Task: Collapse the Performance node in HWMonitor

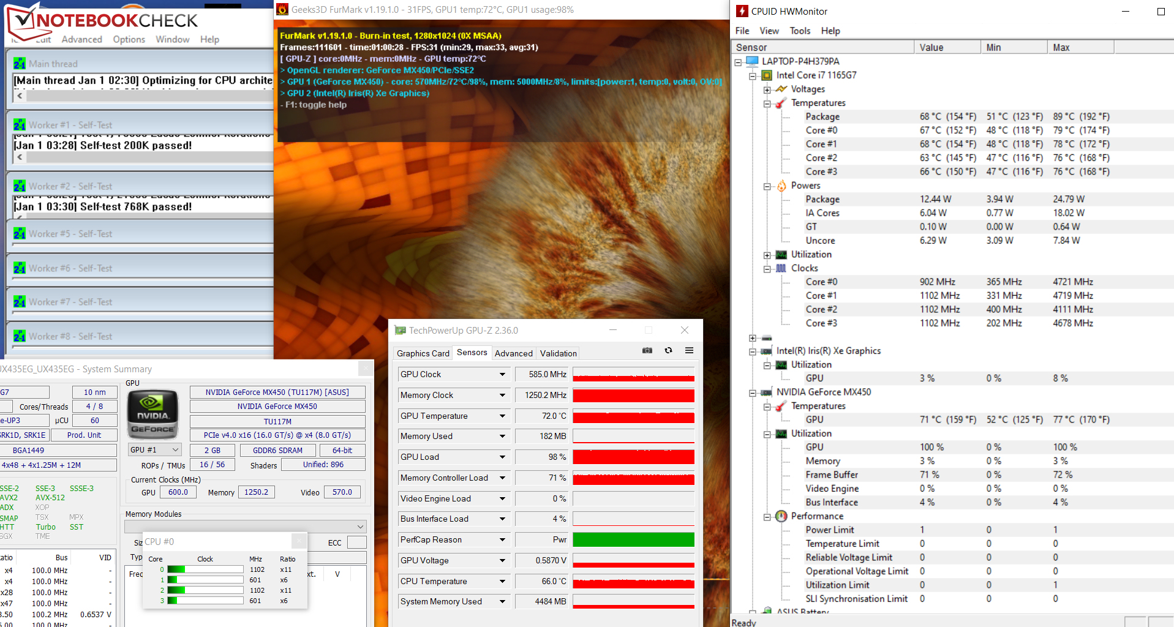Action: (x=767, y=517)
